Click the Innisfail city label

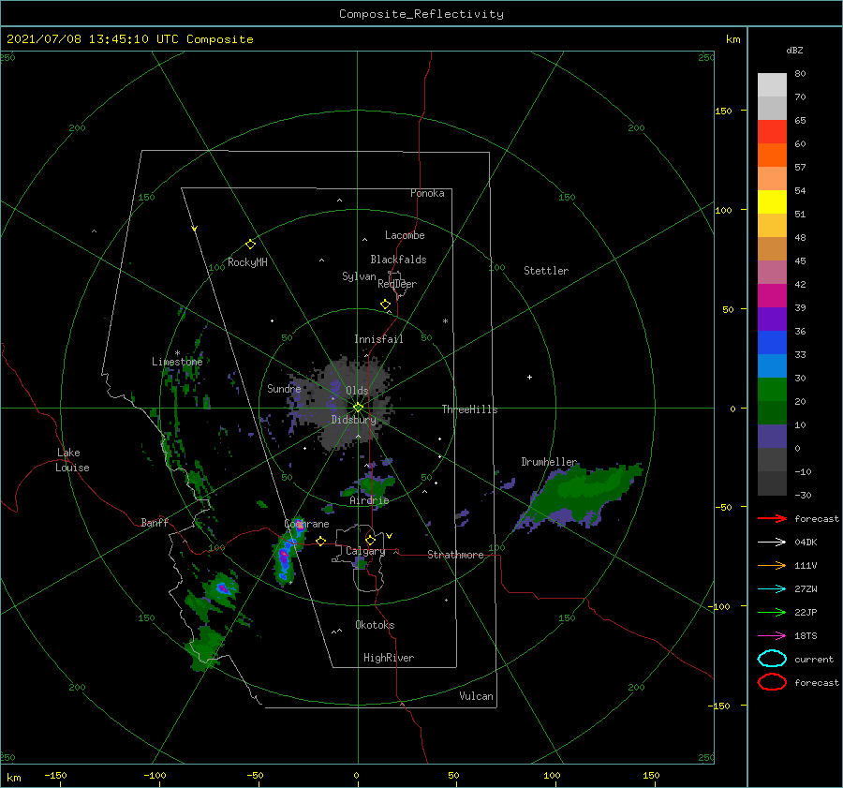[378, 339]
